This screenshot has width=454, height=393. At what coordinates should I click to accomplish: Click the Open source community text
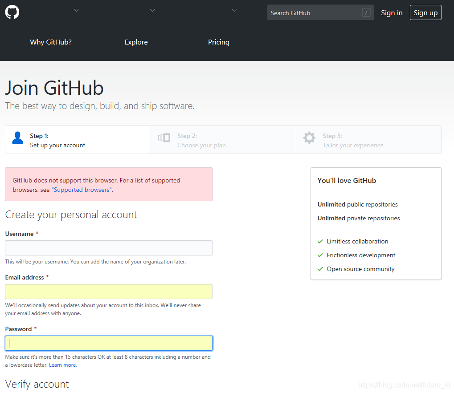360,269
